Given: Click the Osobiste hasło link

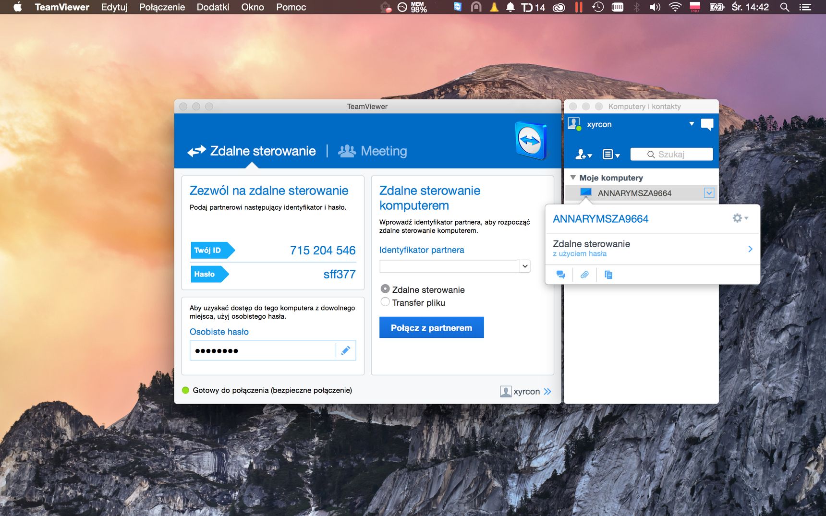Looking at the screenshot, I should point(219,332).
